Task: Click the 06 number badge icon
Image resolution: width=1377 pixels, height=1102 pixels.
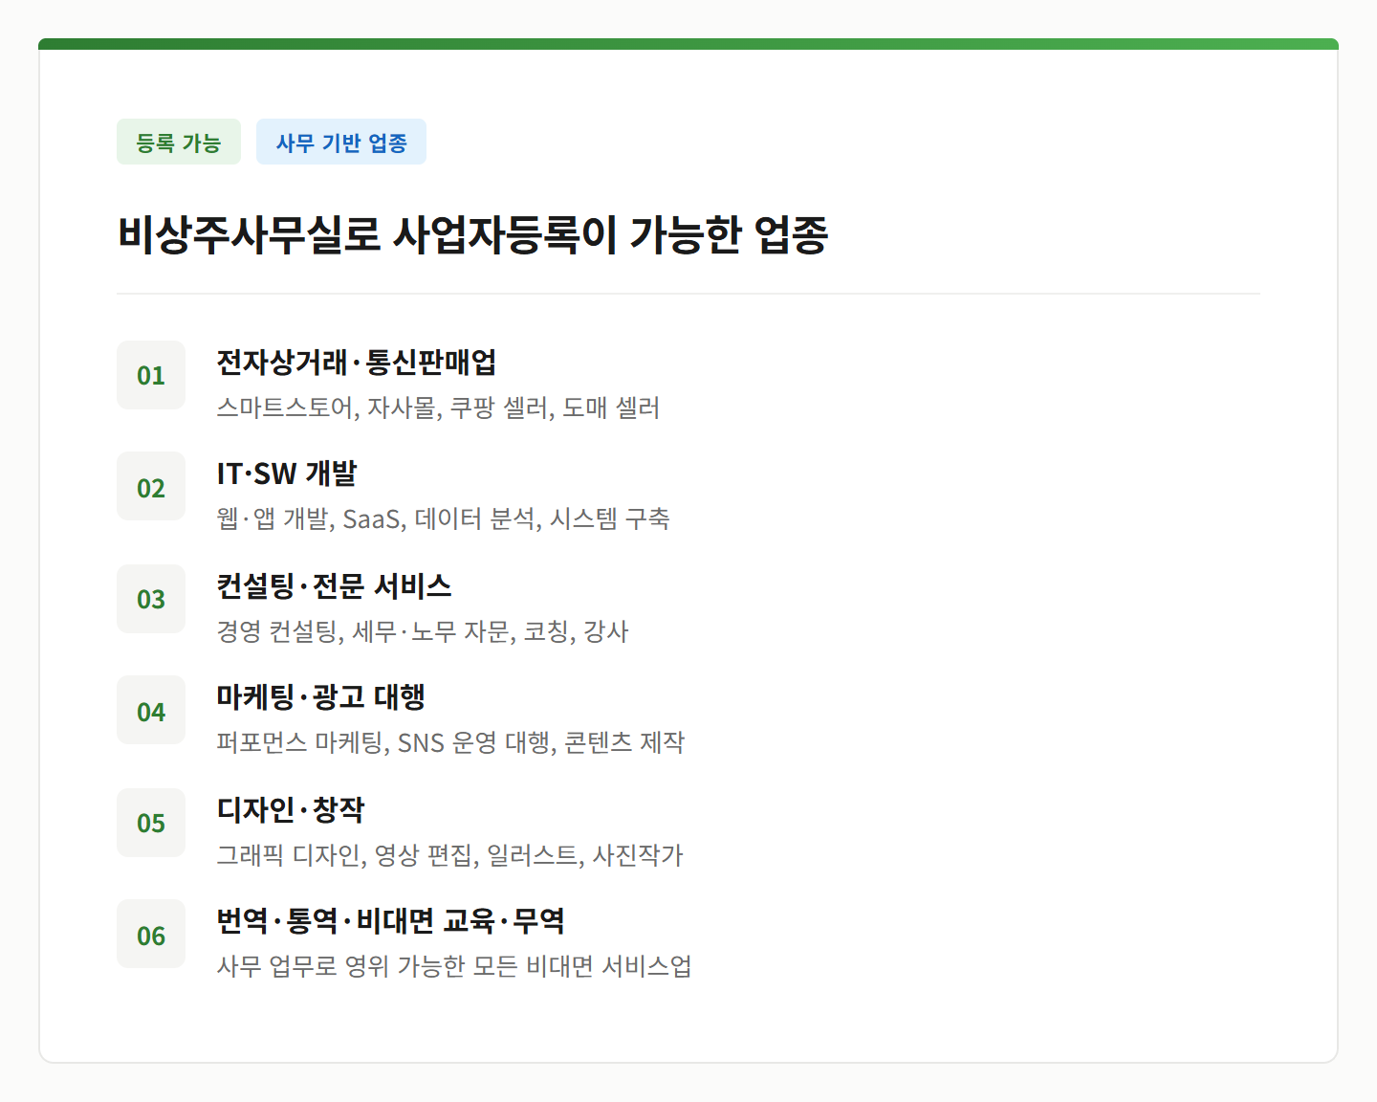Action: pyautogui.click(x=150, y=934)
